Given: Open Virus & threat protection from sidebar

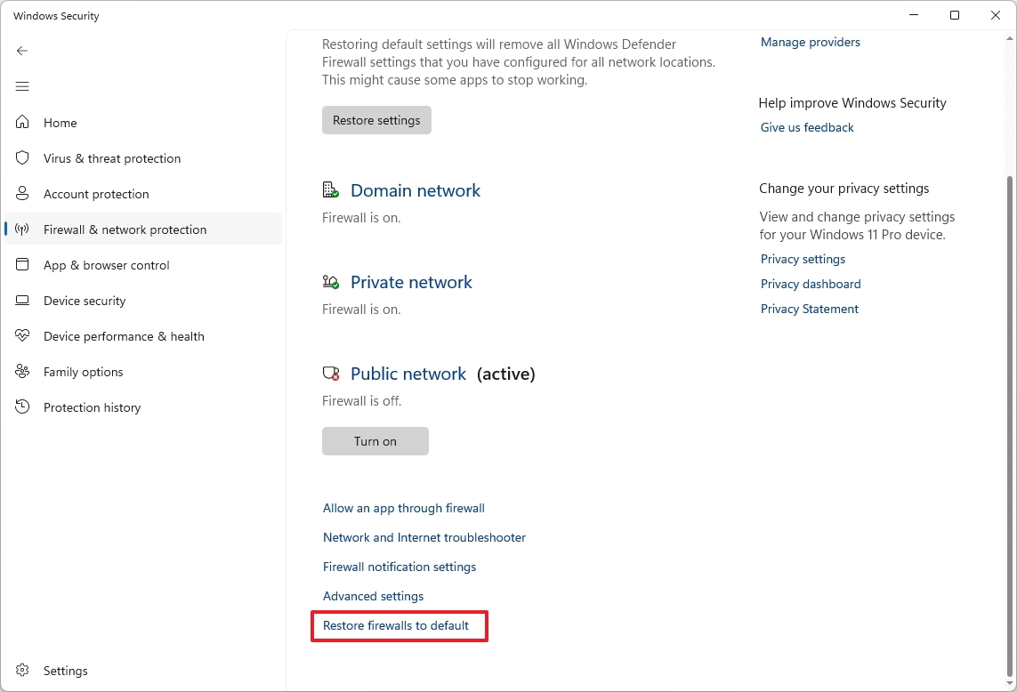Looking at the screenshot, I should point(111,158).
